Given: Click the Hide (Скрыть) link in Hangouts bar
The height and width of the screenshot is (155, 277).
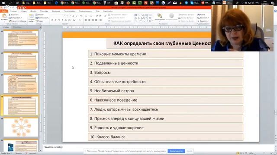Looking at the screenshot, I should [x=189, y=151].
